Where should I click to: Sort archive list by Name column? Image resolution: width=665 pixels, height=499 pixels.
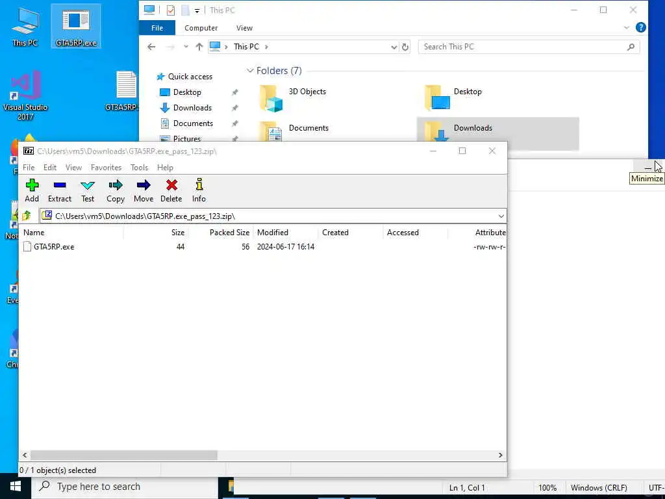pyautogui.click(x=71, y=233)
